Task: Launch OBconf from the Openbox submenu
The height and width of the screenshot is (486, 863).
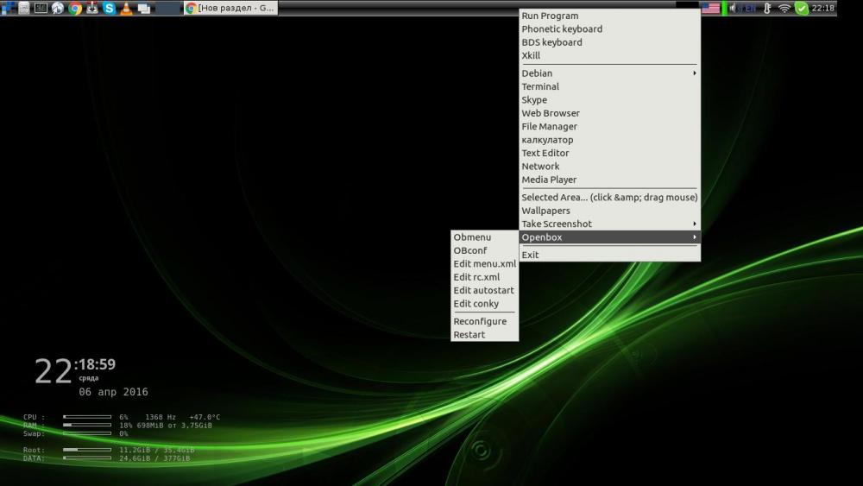Action: tap(484, 250)
